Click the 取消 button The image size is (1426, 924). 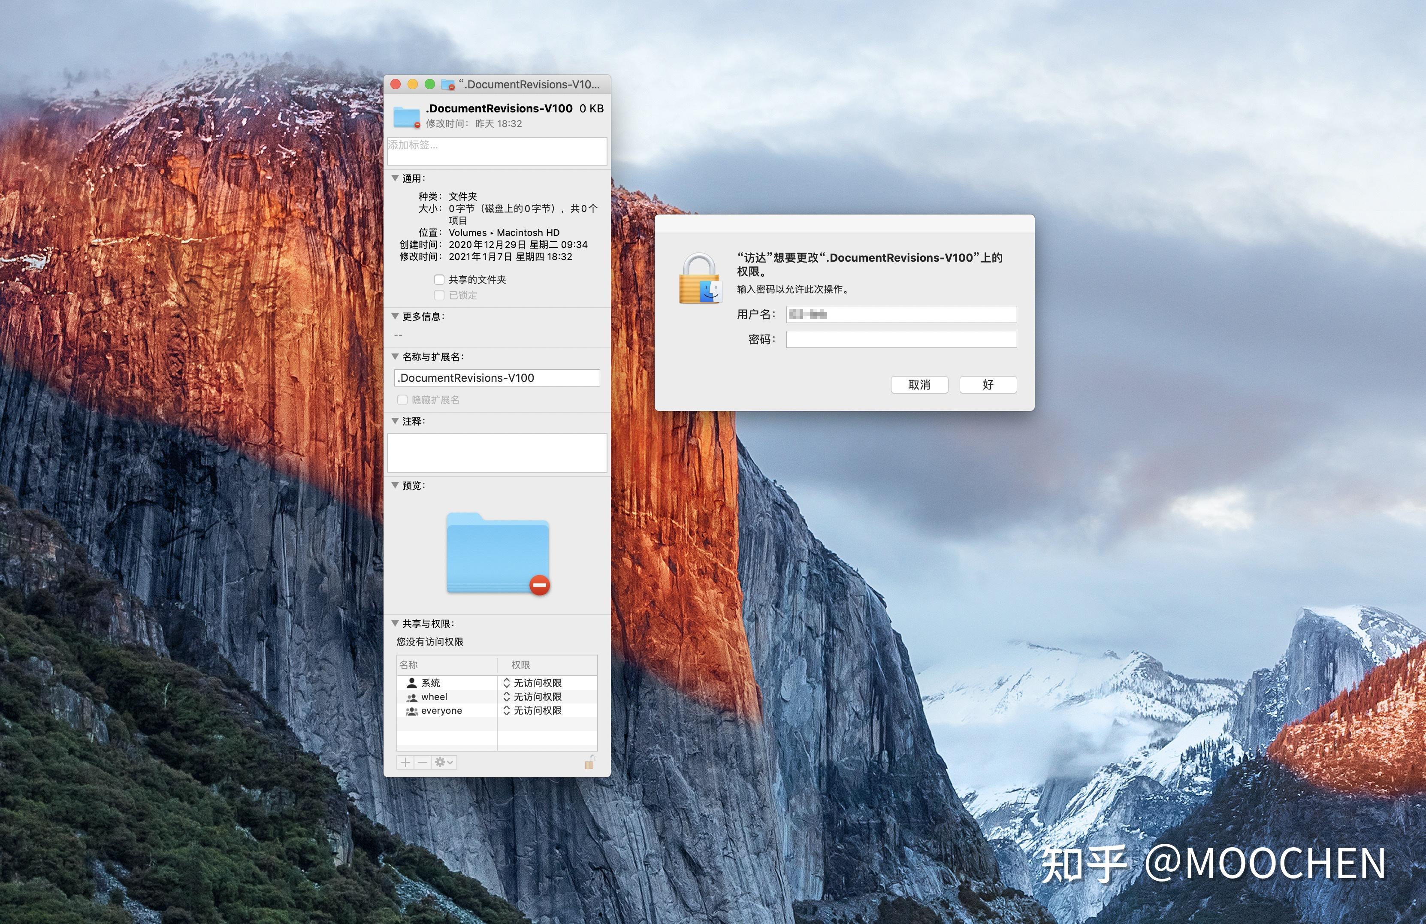tap(919, 385)
